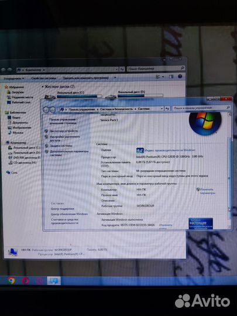Click the shield icon beside Защита системы
237x316 pixels.
point(47,146)
